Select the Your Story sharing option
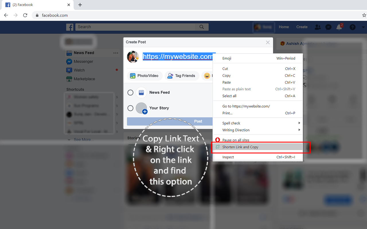367x229 pixels. point(130,108)
